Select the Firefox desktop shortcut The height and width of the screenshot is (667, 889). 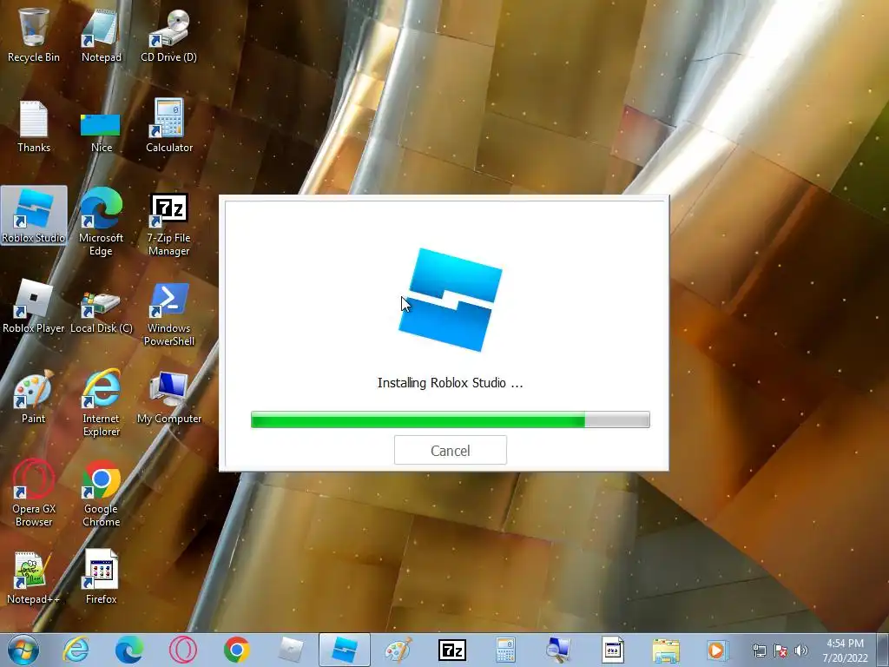pos(101,578)
